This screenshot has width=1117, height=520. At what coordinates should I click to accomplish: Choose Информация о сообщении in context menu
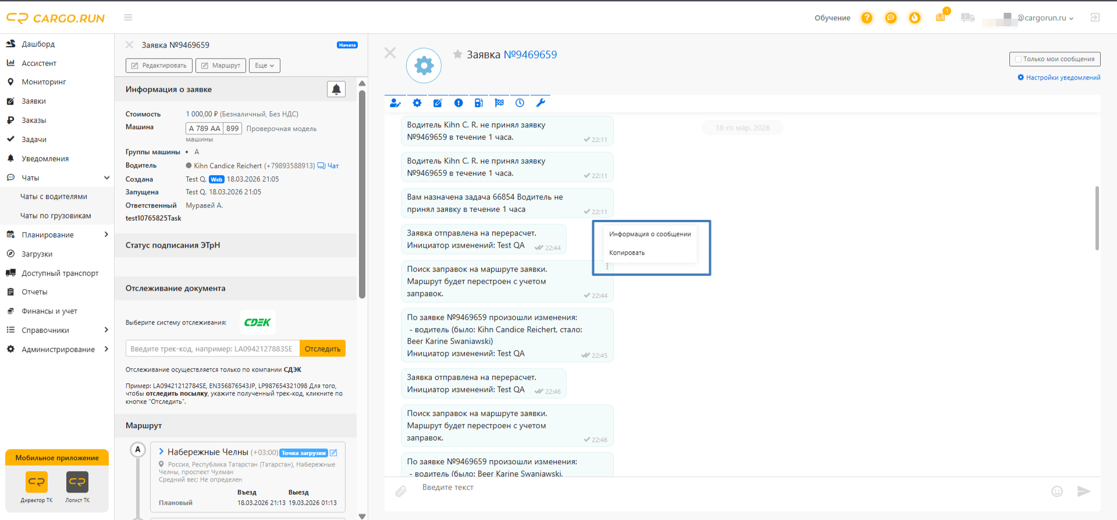click(650, 234)
